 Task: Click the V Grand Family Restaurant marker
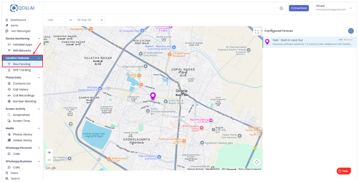[x=169, y=55]
